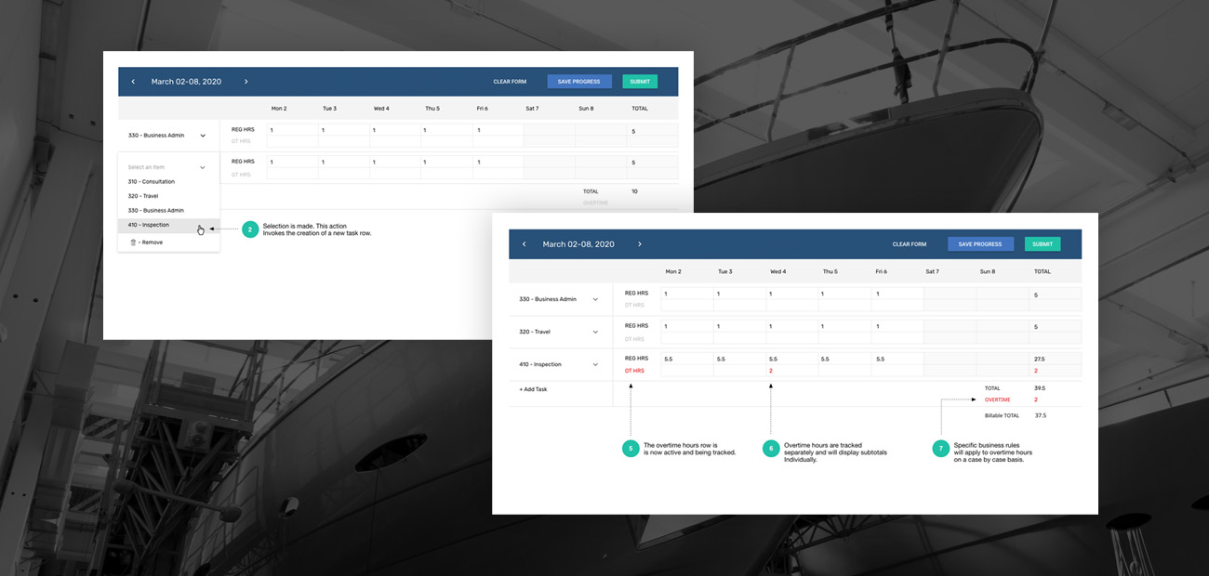Click the green annotation badge numbered 7
This screenshot has width=1209, height=576.
(x=941, y=449)
